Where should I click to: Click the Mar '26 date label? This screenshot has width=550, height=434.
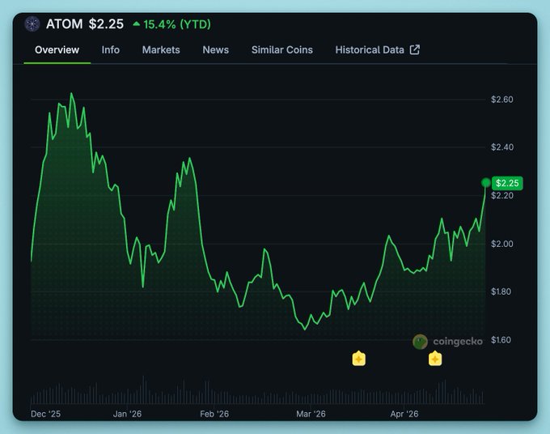click(x=311, y=414)
